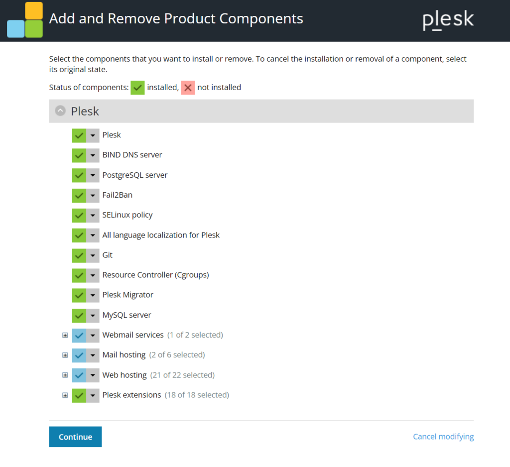Click the Cancel modifying link
The width and height of the screenshot is (510, 467).
pyautogui.click(x=443, y=437)
